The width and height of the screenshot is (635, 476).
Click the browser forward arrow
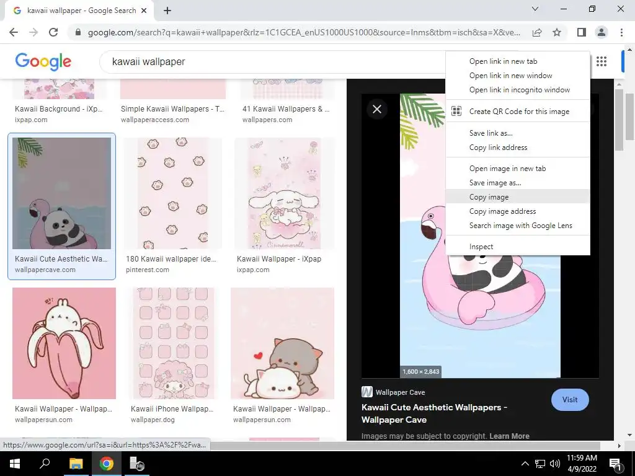click(x=33, y=32)
